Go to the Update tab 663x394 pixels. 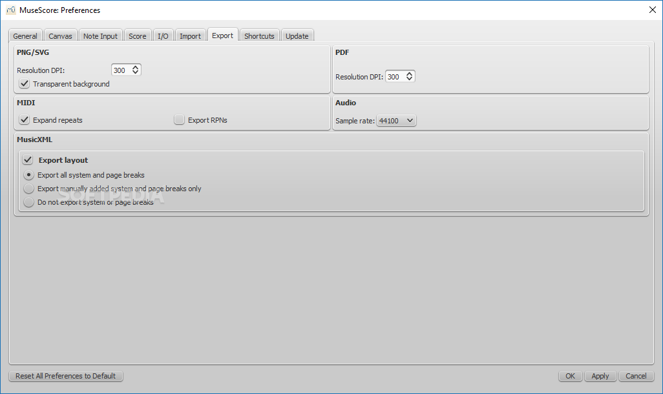click(x=297, y=36)
